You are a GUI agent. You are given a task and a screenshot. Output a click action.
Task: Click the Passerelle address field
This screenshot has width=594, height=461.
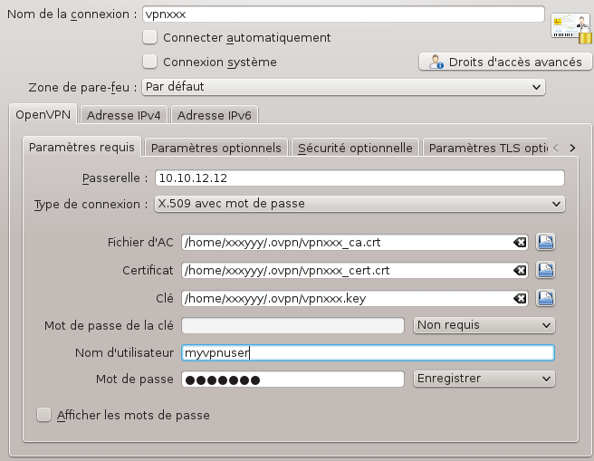[359, 178]
